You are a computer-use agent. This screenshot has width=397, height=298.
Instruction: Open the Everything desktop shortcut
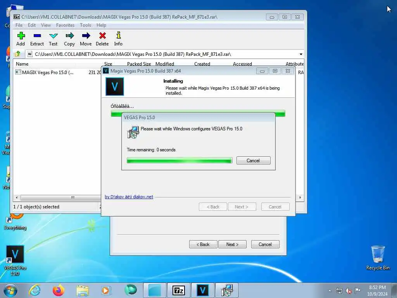15,222
